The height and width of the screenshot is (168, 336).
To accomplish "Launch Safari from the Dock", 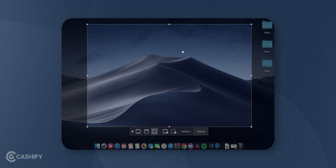I will coord(117,146).
